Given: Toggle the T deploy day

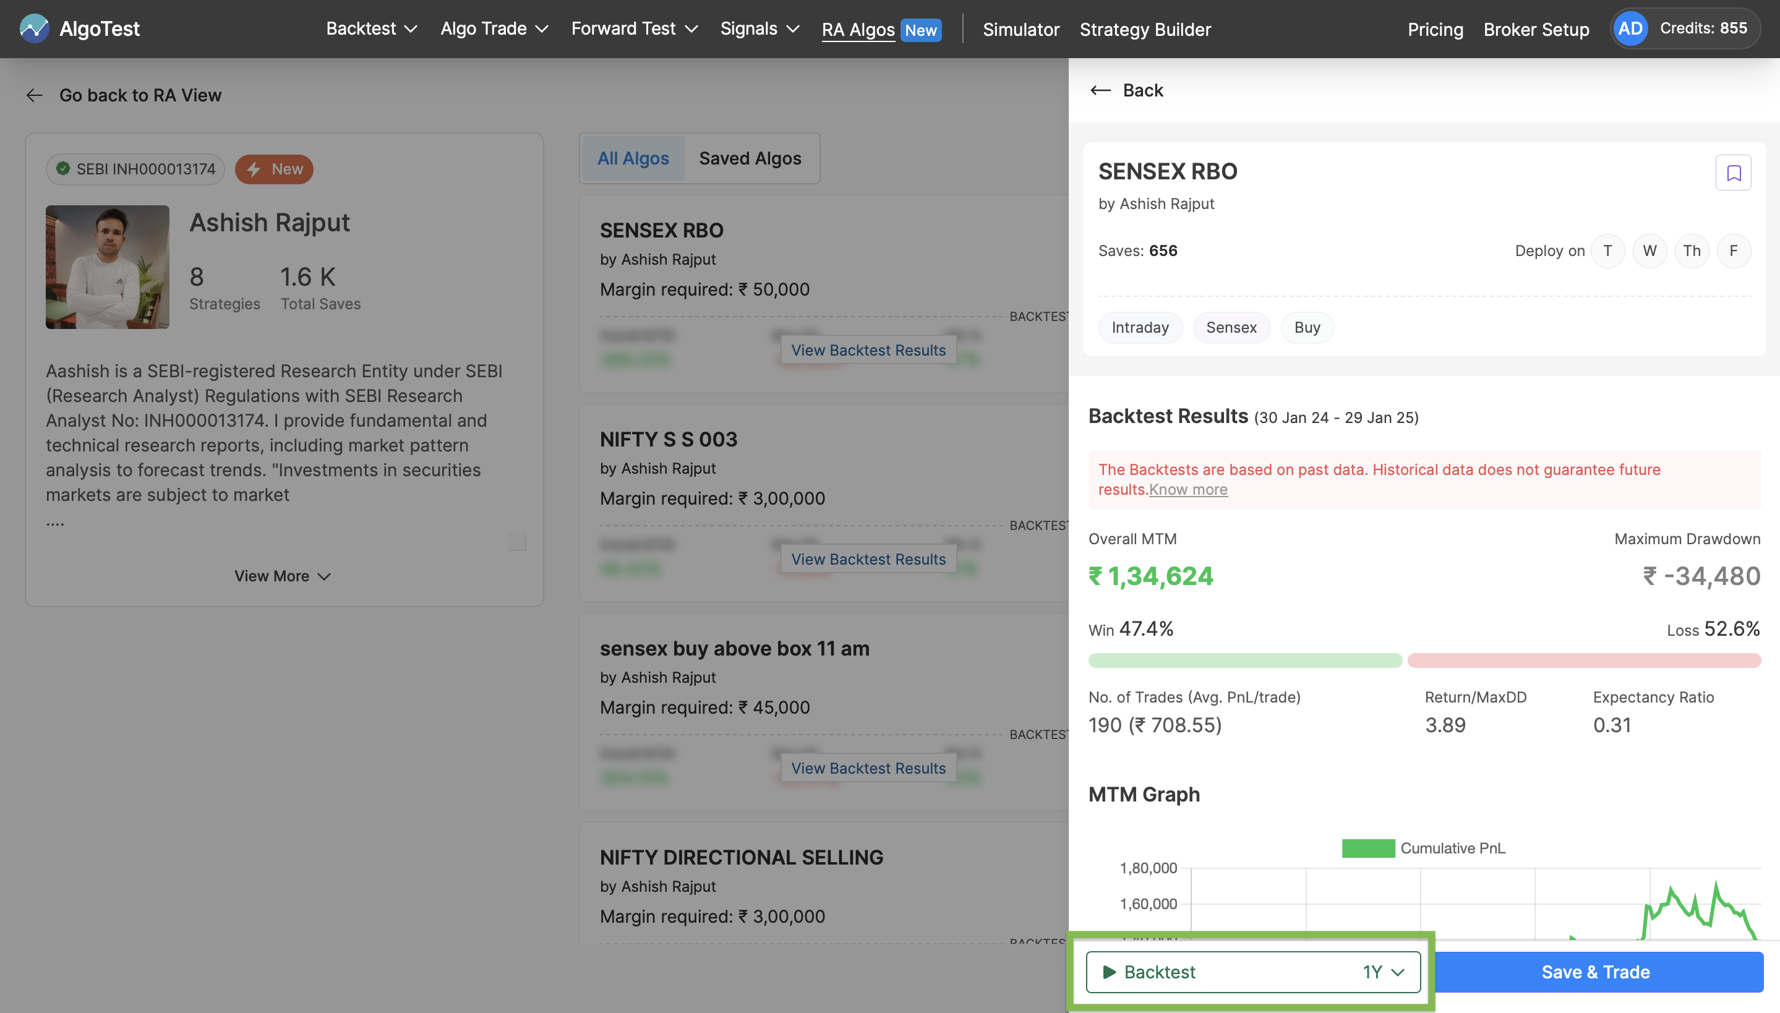Looking at the screenshot, I should click(x=1607, y=250).
